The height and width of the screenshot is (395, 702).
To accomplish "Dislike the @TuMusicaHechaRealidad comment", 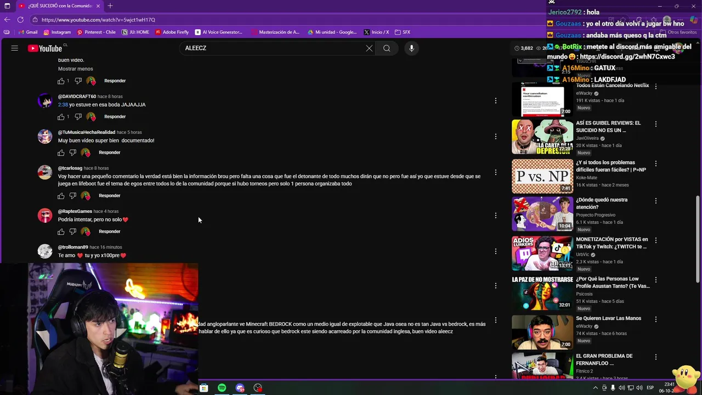I will pos(72,153).
